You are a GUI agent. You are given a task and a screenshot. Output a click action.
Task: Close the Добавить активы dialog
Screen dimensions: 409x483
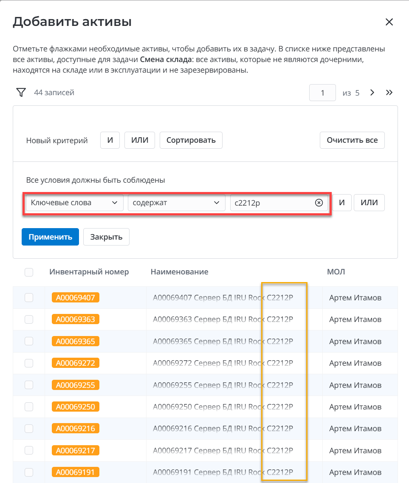tap(389, 22)
